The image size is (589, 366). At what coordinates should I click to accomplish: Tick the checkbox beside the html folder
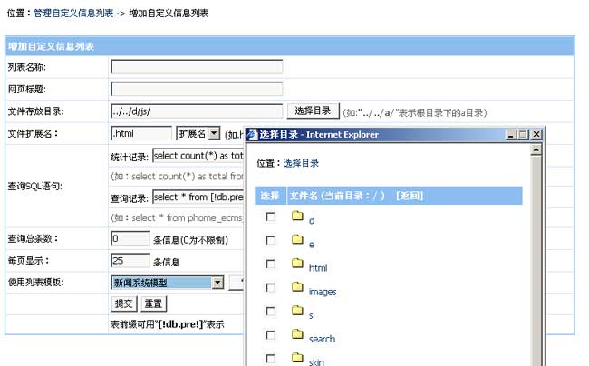coord(269,265)
